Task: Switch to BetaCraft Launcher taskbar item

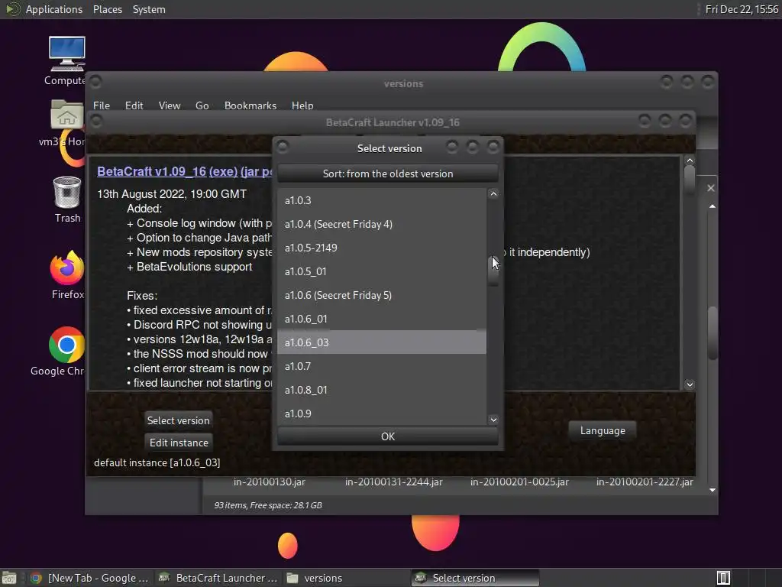Action: (218, 578)
